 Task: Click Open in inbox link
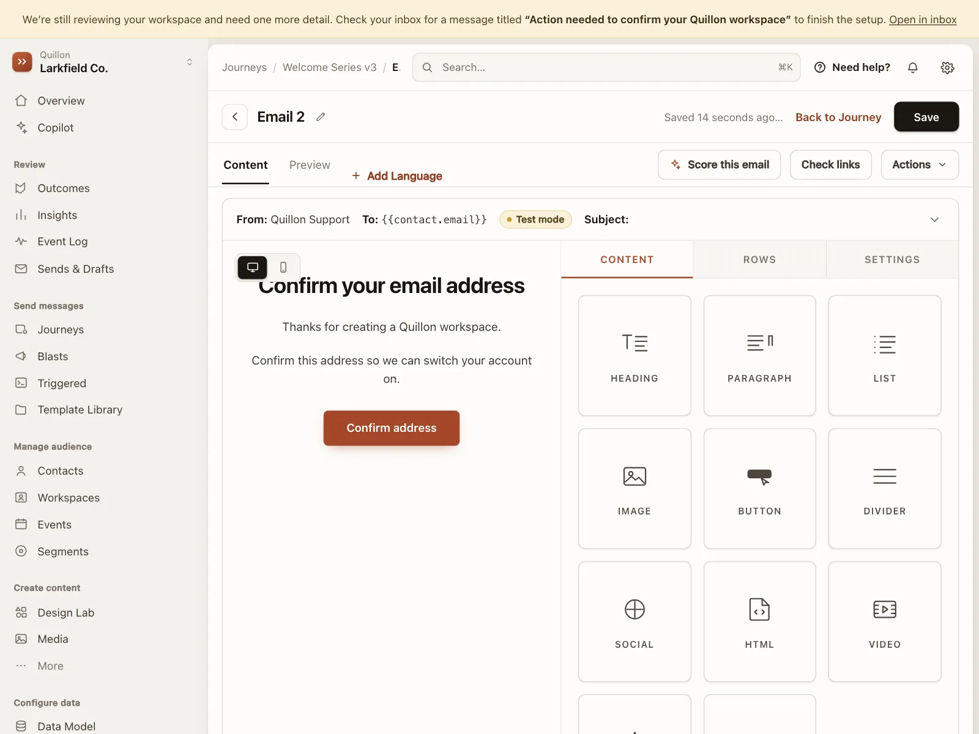coord(923,20)
